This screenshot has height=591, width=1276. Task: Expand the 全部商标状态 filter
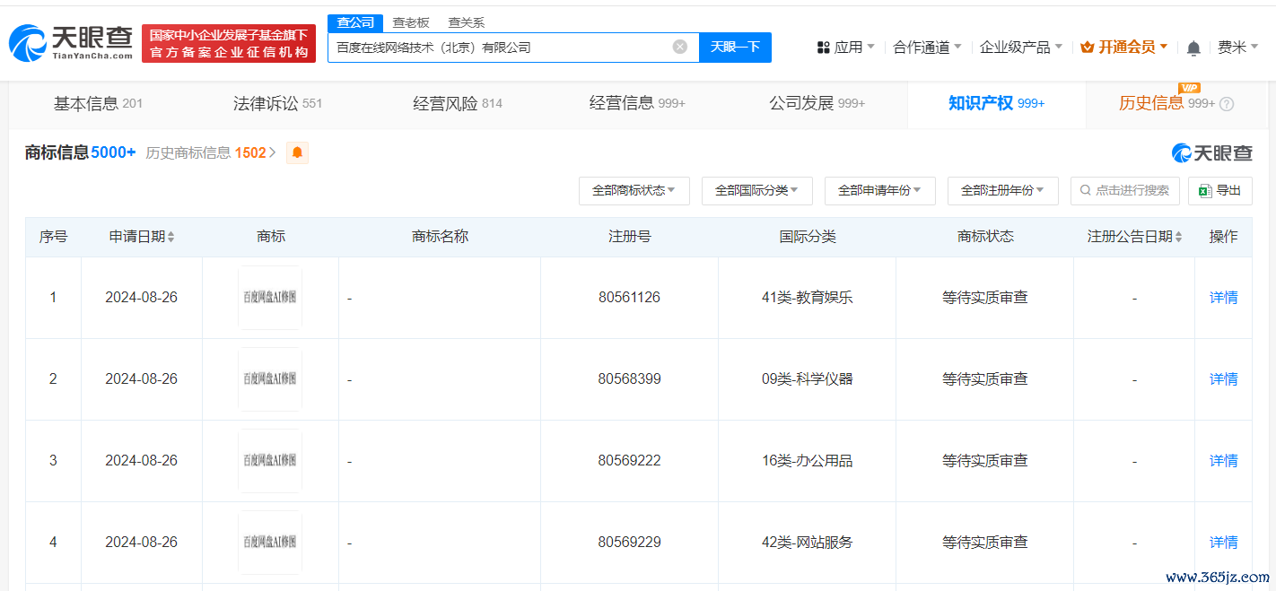click(634, 190)
